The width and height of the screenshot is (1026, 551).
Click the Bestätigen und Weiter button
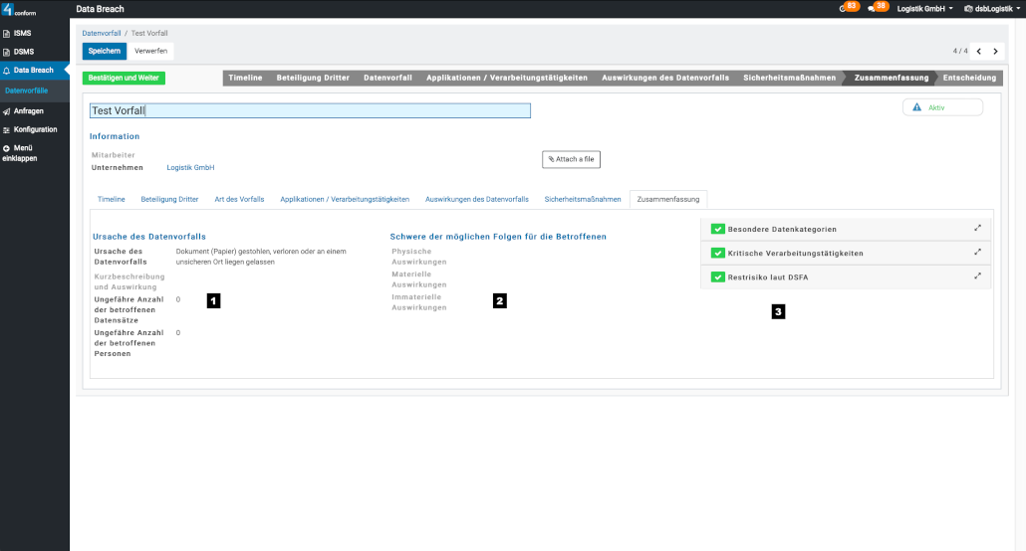pyautogui.click(x=125, y=78)
